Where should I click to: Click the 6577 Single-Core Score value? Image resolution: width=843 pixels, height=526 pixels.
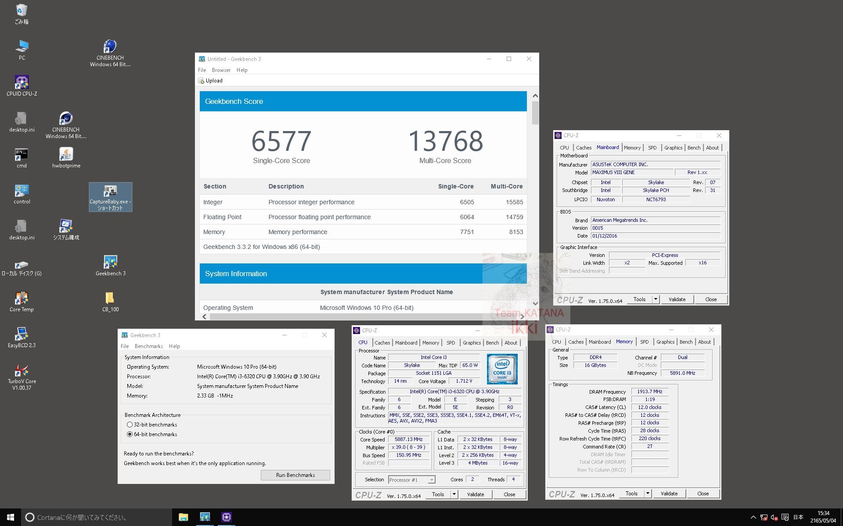281,141
